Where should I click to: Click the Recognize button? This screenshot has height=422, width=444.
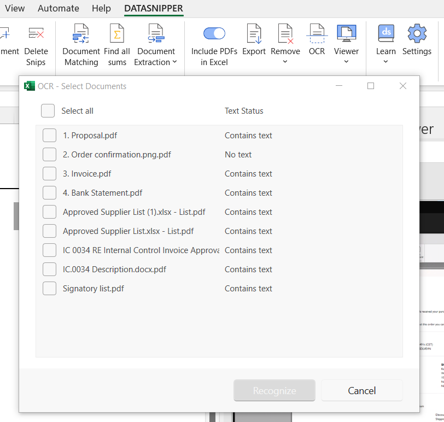tap(274, 390)
